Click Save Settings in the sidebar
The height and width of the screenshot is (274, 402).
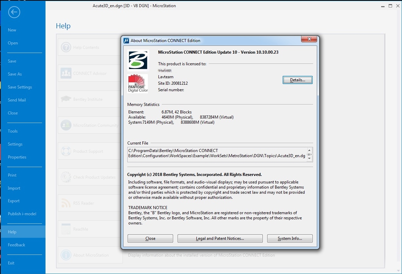tap(20, 87)
